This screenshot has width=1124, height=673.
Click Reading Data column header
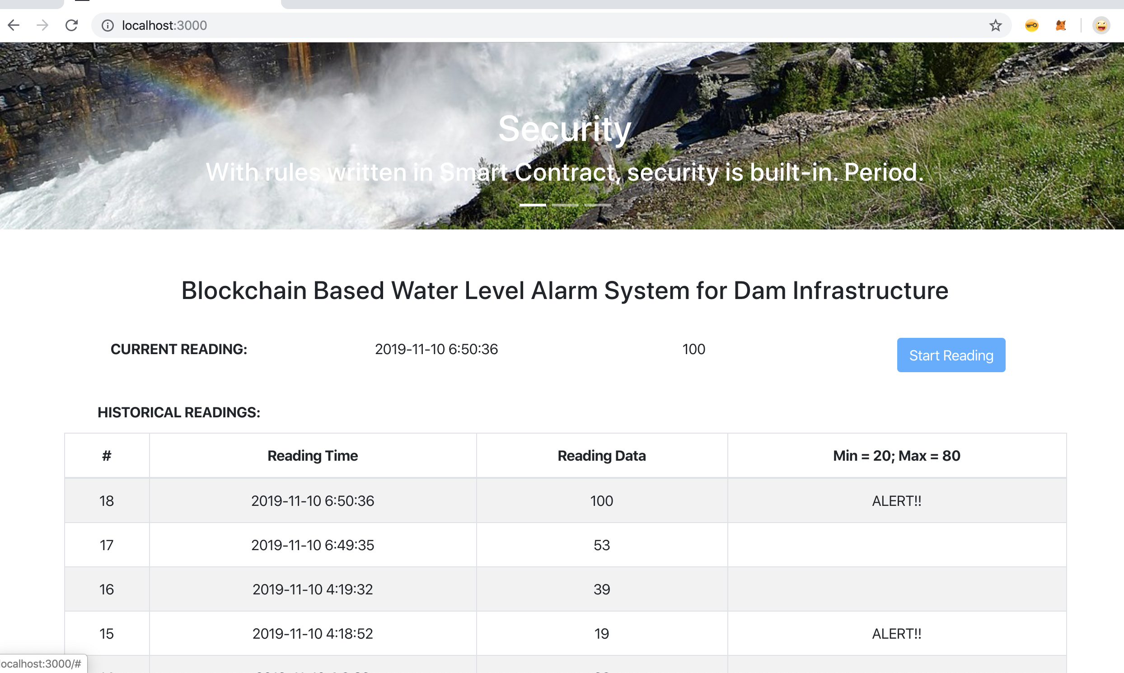point(601,456)
